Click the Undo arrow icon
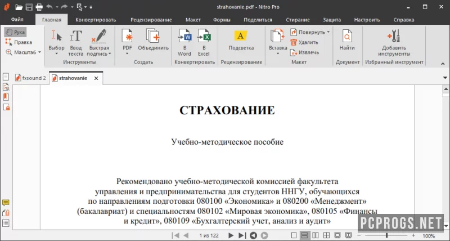The image size is (450, 241). click(49, 7)
